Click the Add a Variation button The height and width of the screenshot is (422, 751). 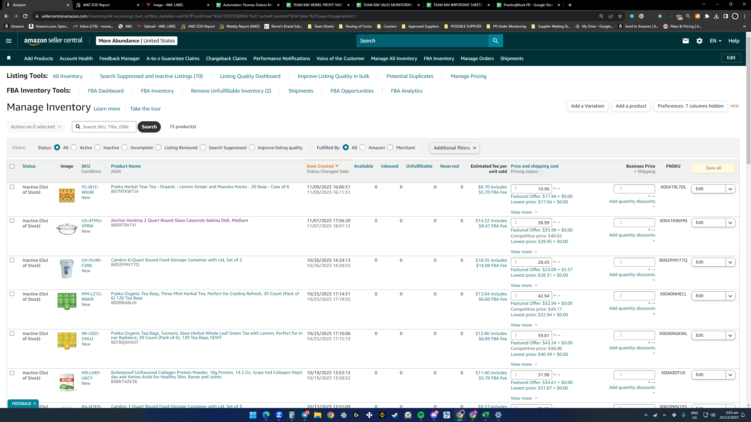click(x=587, y=106)
